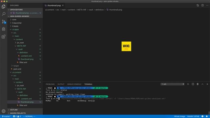The image size is (210, 118).
Task: Click the -- NORMAL -- vim mode indicator
Action: (x=29, y=116)
